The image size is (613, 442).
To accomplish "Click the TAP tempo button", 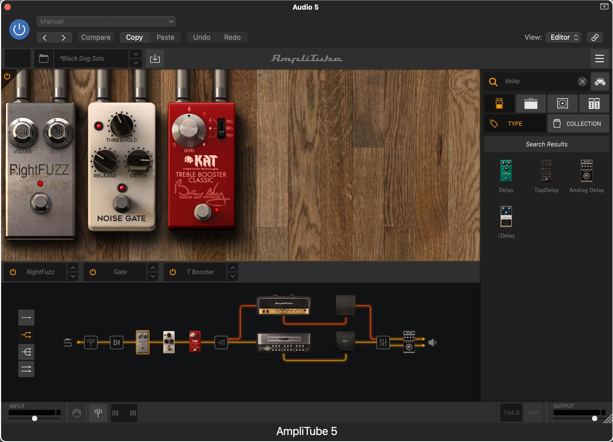I will 533,413.
